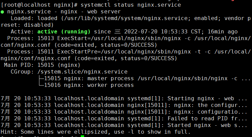Click the word 'enabled;' in Loaded line

coord(208,18)
